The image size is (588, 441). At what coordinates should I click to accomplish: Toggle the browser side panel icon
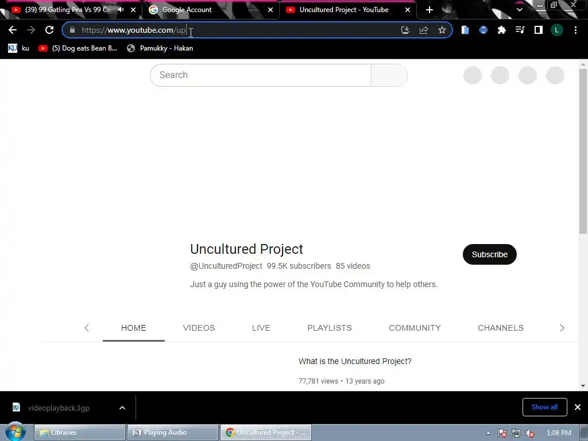pyautogui.click(x=539, y=30)
